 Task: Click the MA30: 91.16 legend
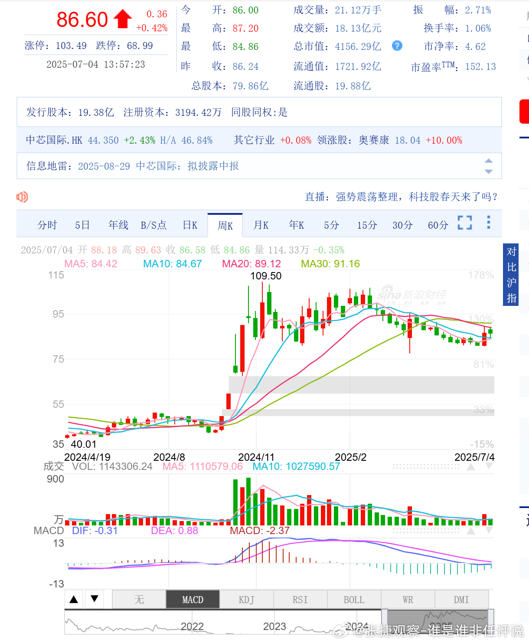click(x=330, y=264)
